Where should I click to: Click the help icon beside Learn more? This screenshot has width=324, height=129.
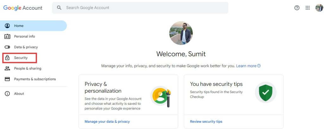coord(259,66)
